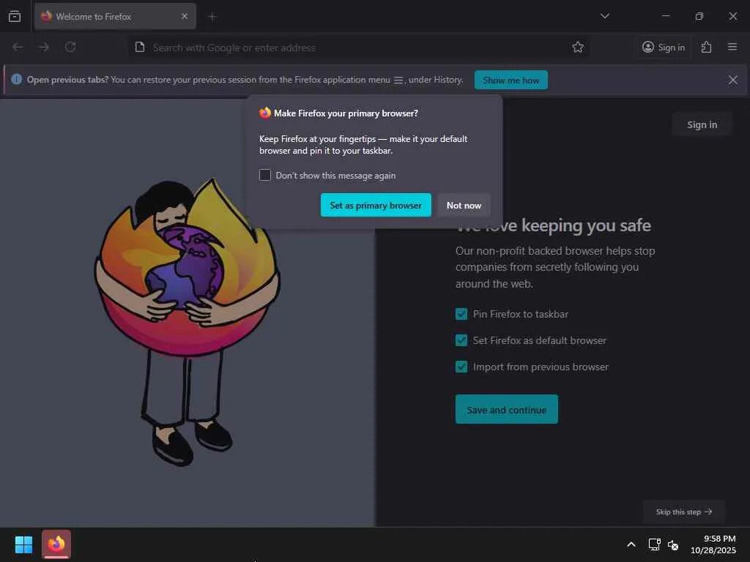Open the network status tray icon
Screen dimensions: 750x562
654,544
